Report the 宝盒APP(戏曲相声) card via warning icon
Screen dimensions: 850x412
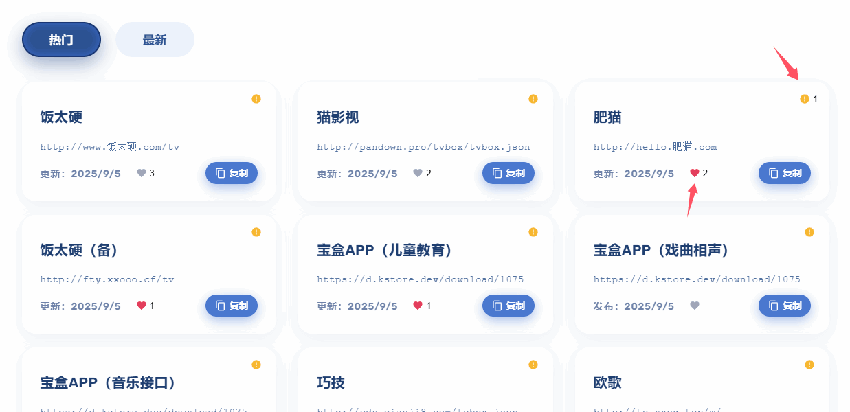pos(809,232)
